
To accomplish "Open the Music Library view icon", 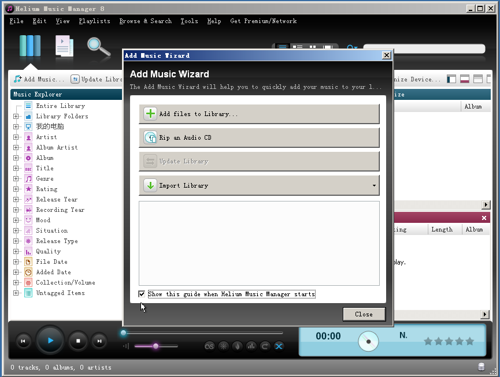I will pyautogui.click(x=30, y=46).
